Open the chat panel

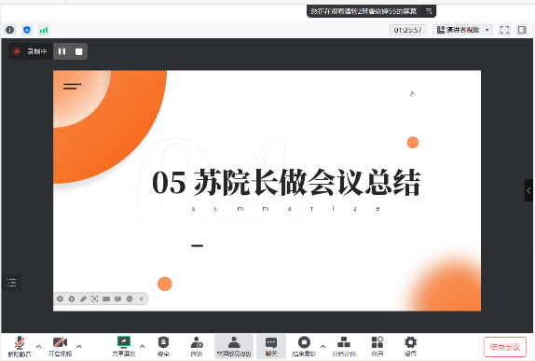point(271,346)
